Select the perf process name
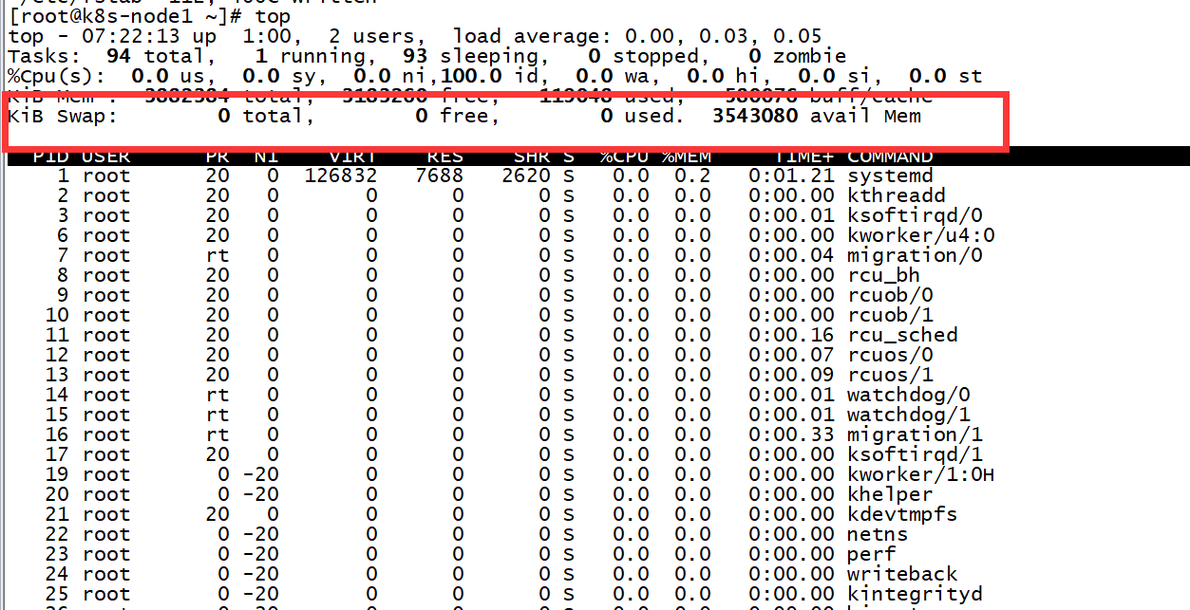 (872, 554)
